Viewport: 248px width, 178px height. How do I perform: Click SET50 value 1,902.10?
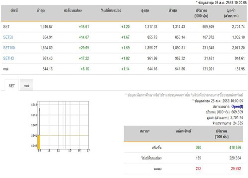coord(238,37)
